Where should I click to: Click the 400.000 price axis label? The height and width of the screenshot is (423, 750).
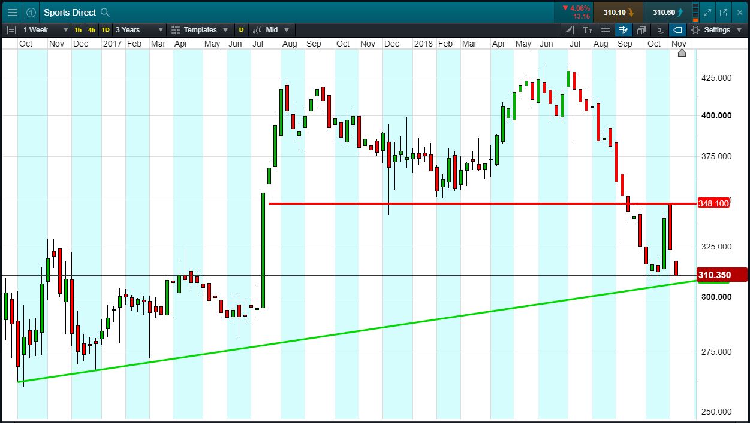pos(716,115)
